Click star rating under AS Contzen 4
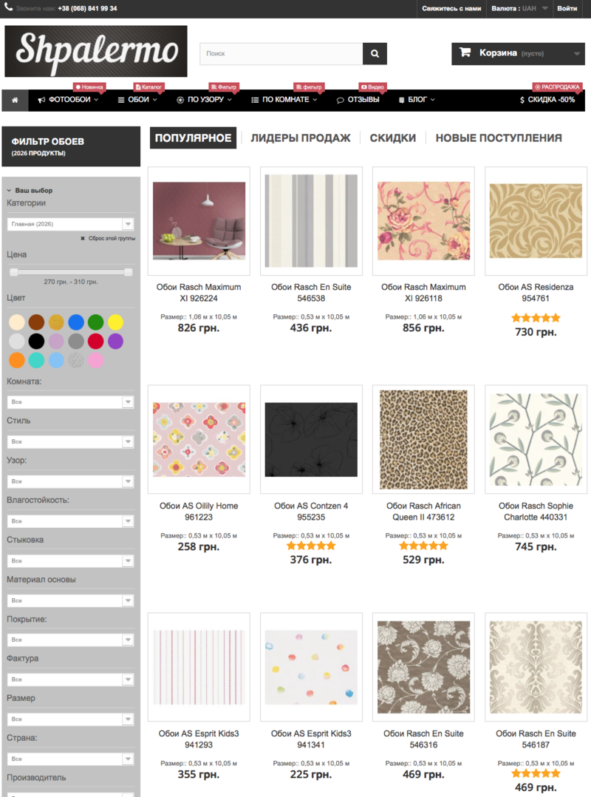591x797 pixels. click(x=311, y=546)
